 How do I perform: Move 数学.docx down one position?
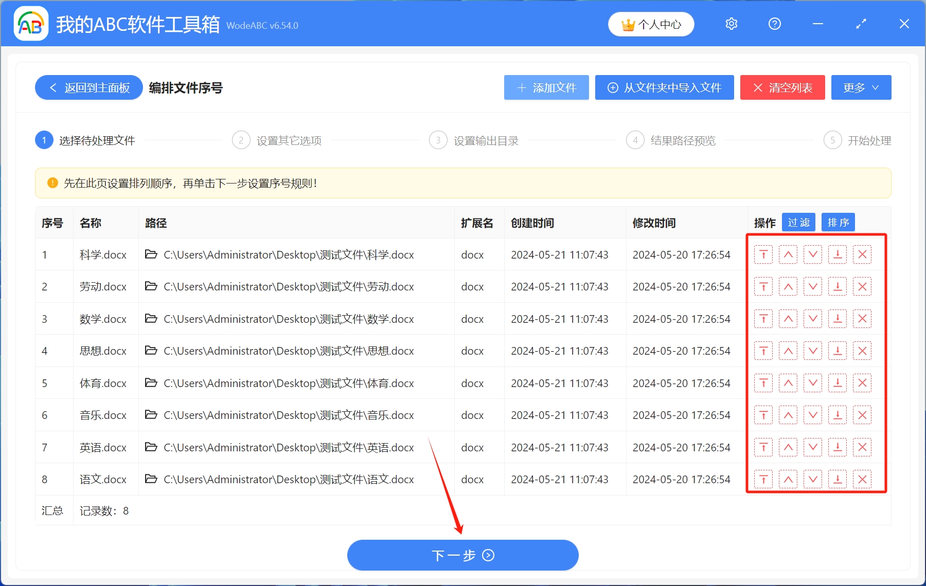point(813,319)
